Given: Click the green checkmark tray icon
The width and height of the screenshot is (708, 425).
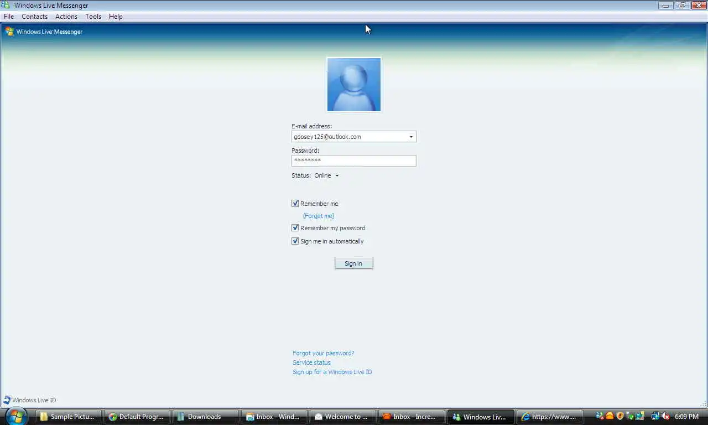Looking at the screenshot, I should 630,416.
